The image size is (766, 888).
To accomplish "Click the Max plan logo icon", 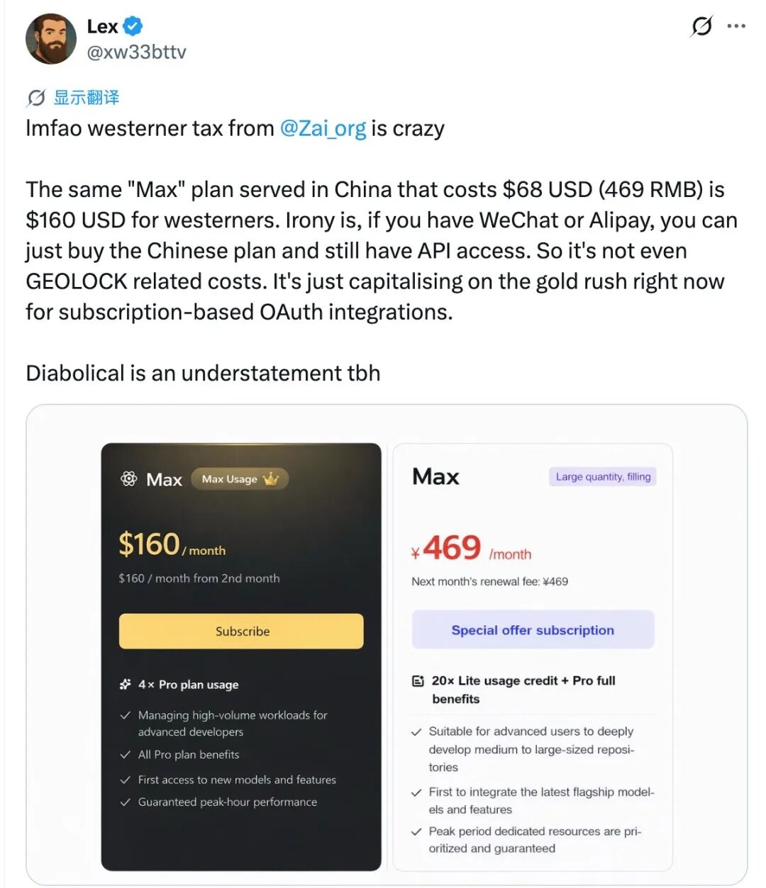I will (129, 479).
